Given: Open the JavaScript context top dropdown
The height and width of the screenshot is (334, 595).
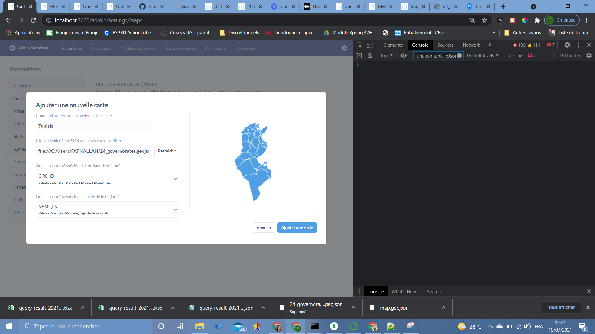Looking at the screenshot, I should 386,56.
